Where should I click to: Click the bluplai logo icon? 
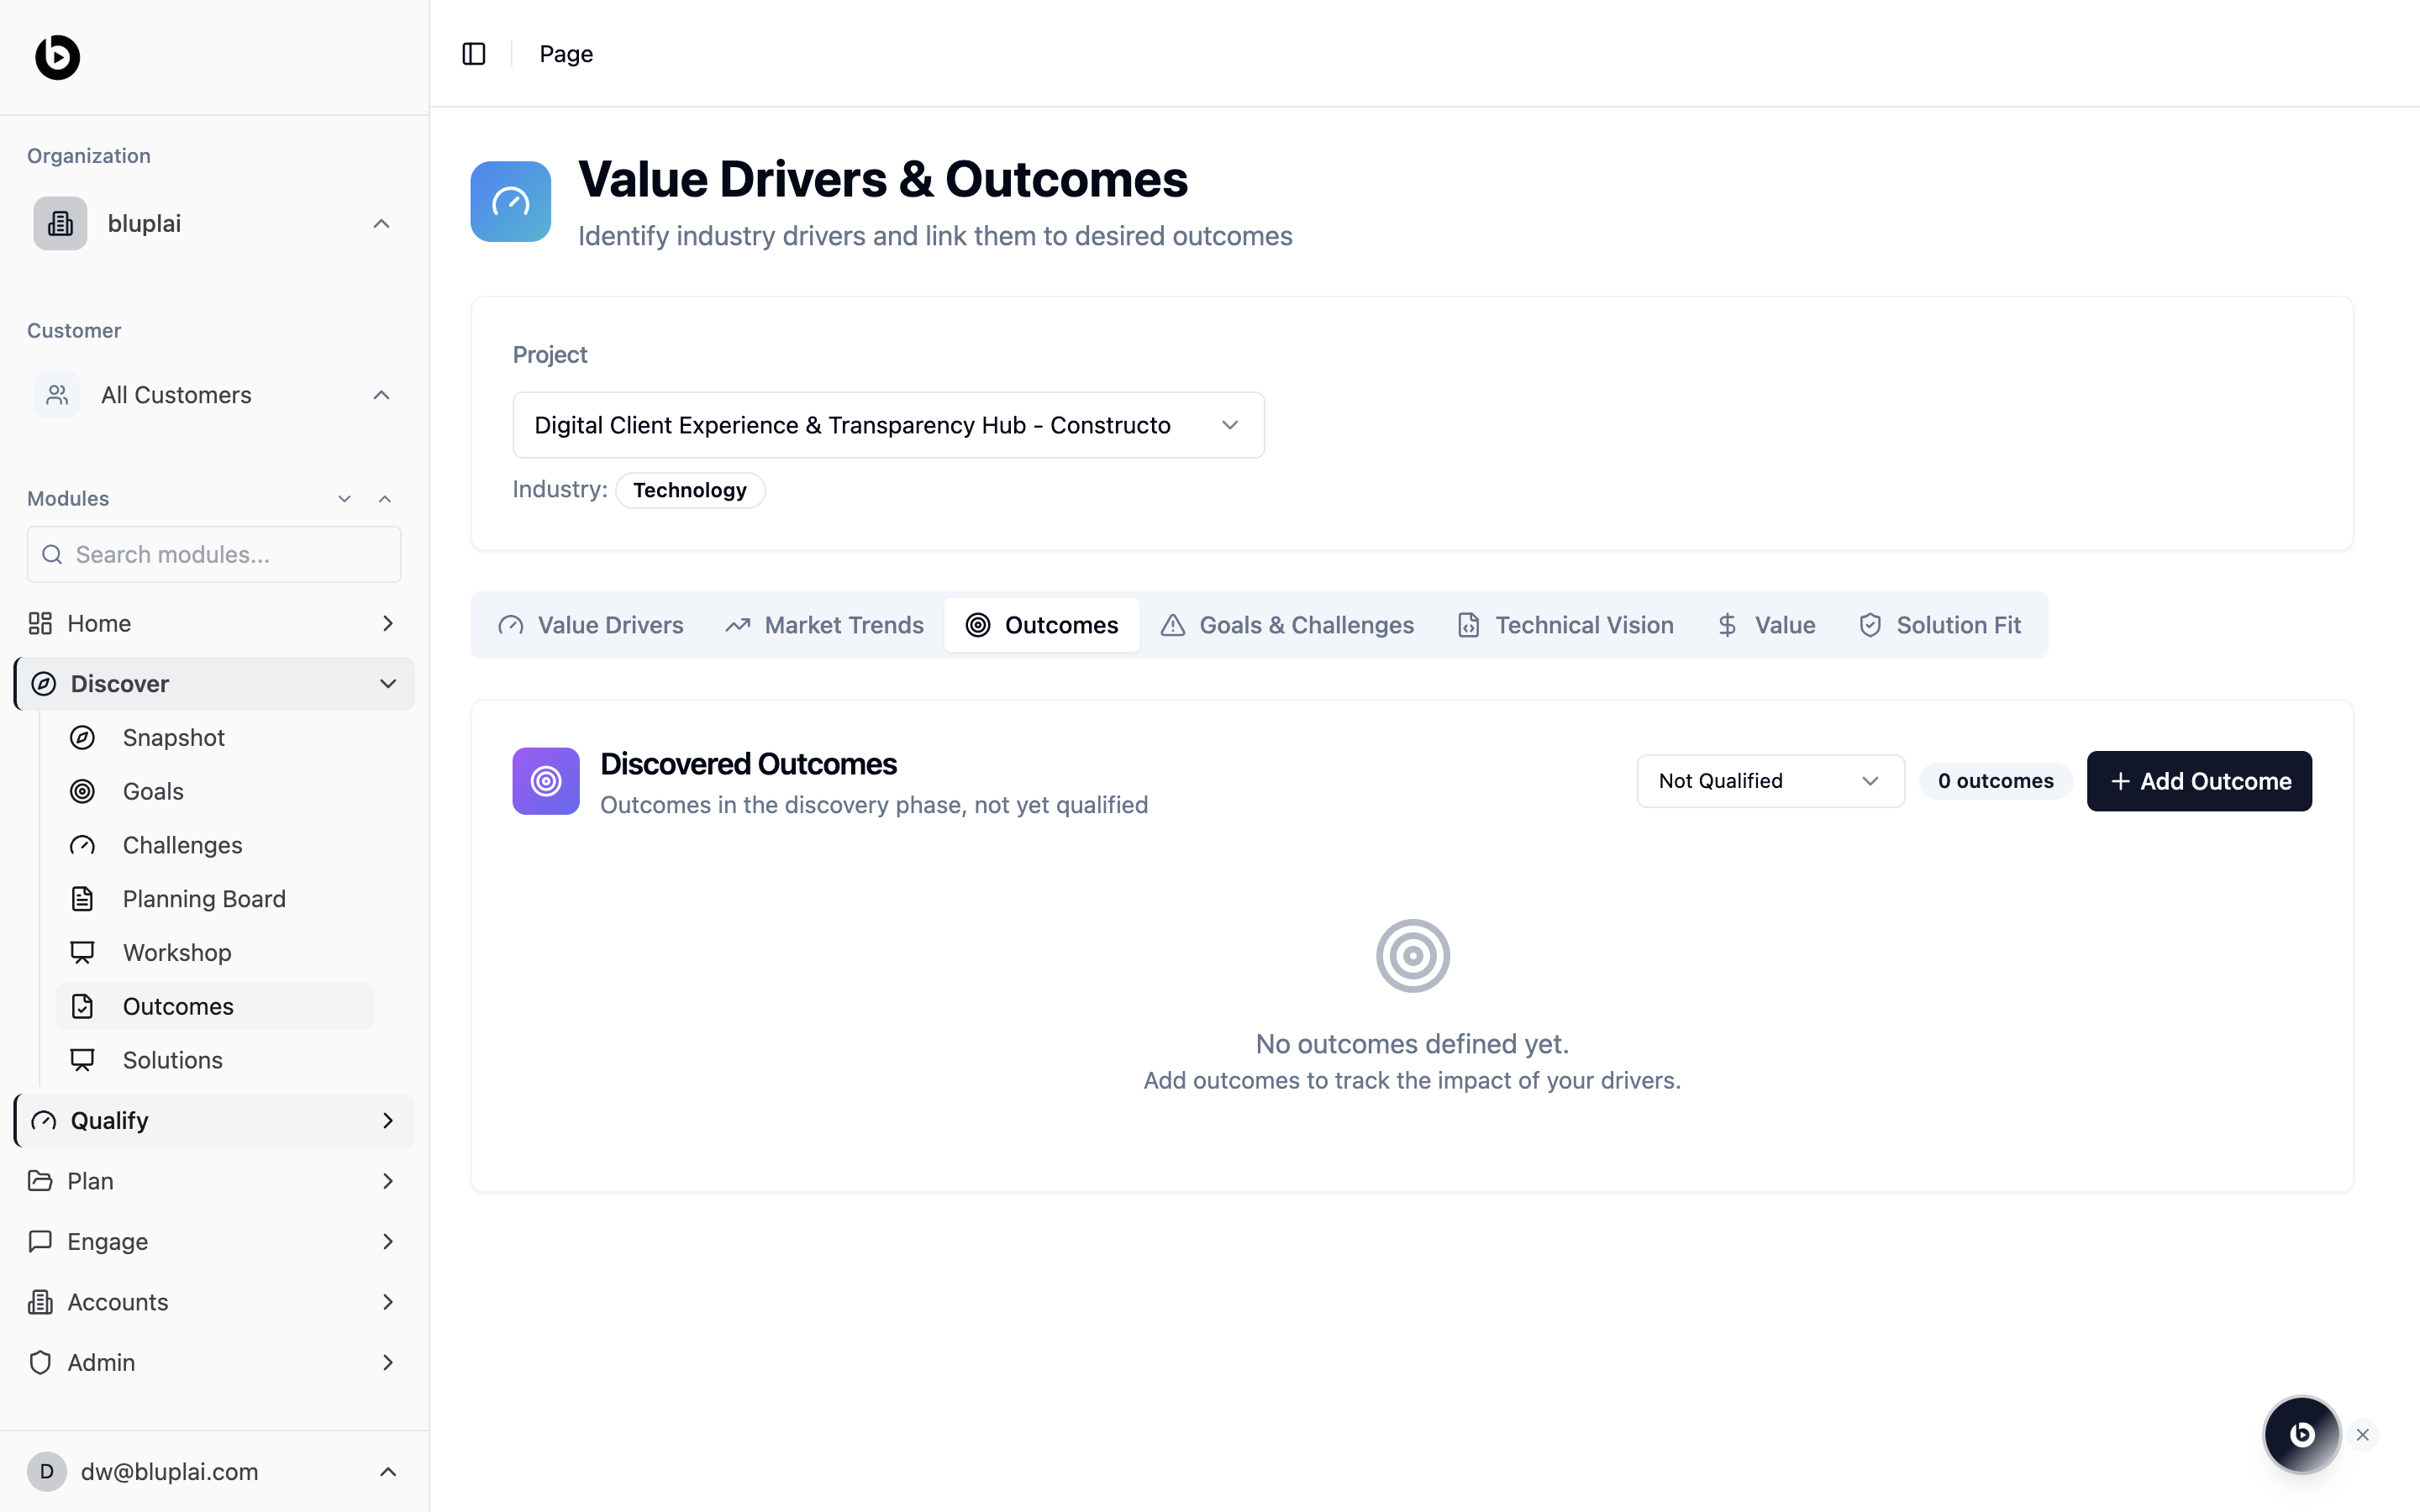coord(57,57)
